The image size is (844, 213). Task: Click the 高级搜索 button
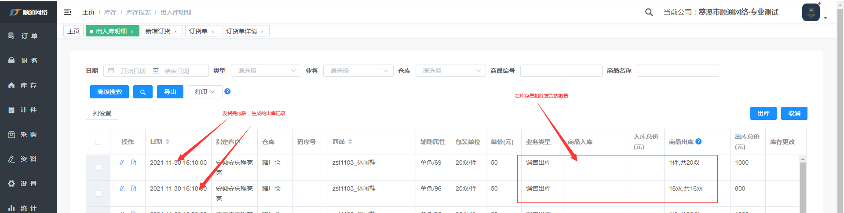click(110, 92)
